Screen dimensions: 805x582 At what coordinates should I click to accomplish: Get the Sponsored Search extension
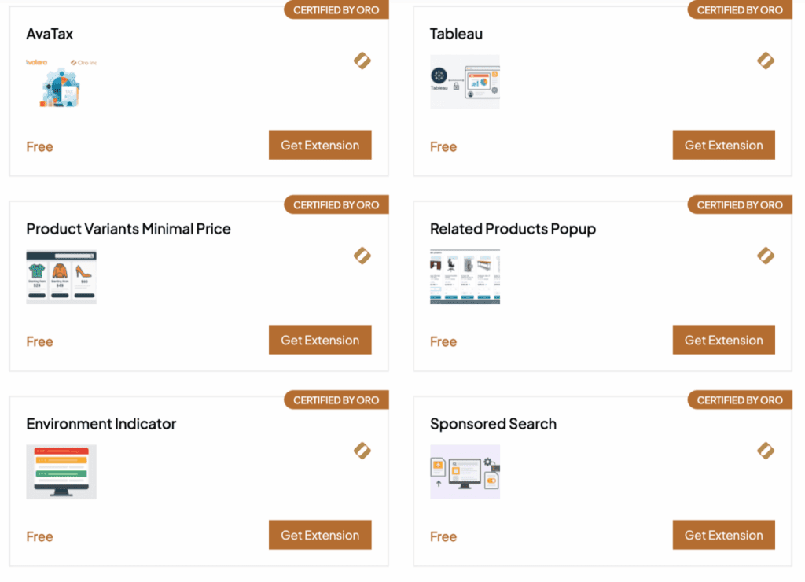click(723, 535)
